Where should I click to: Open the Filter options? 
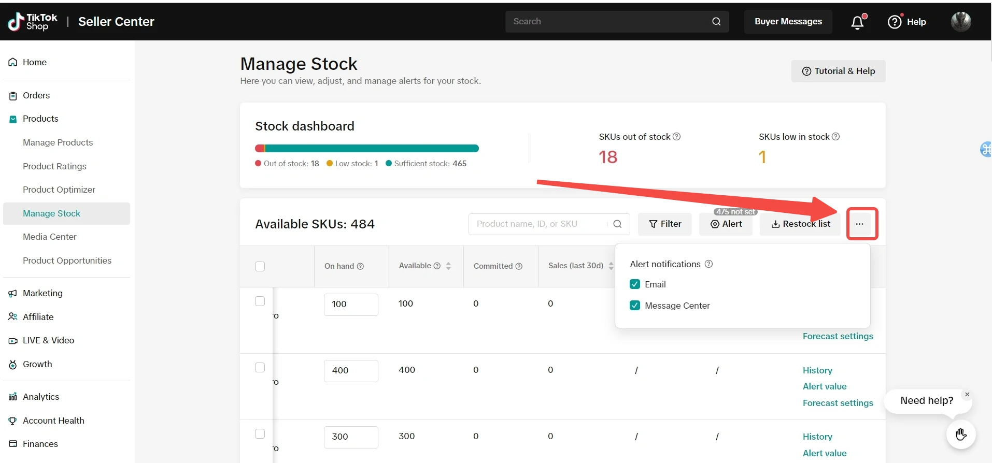[x=664, y=224]
